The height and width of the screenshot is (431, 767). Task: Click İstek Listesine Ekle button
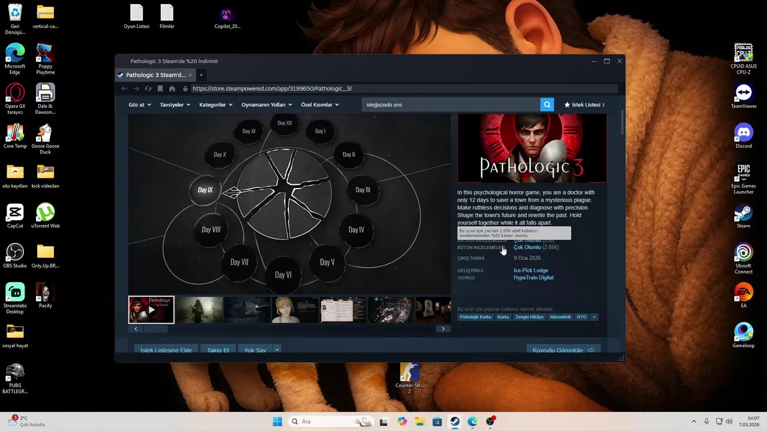166,350
